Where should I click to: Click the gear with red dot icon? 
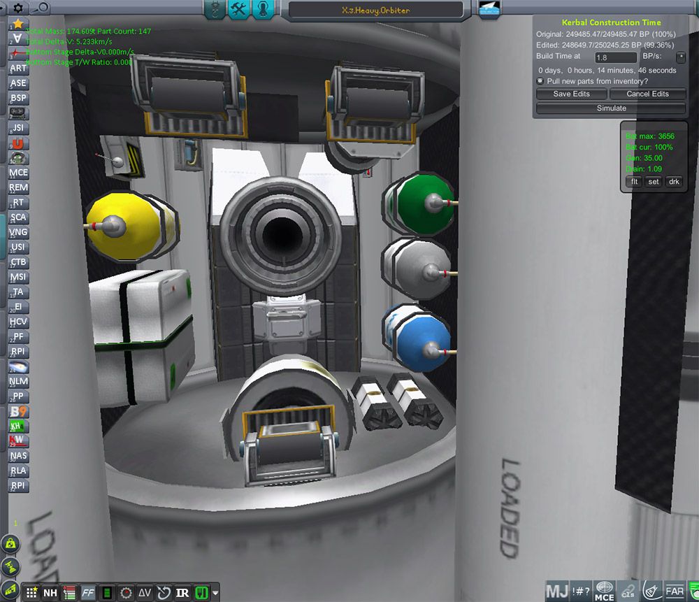(126, 593)
